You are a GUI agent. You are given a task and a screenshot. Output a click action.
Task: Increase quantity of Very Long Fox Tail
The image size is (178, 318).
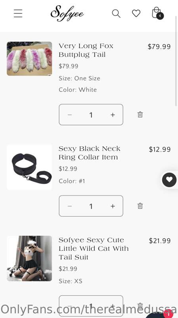(113, 115)
